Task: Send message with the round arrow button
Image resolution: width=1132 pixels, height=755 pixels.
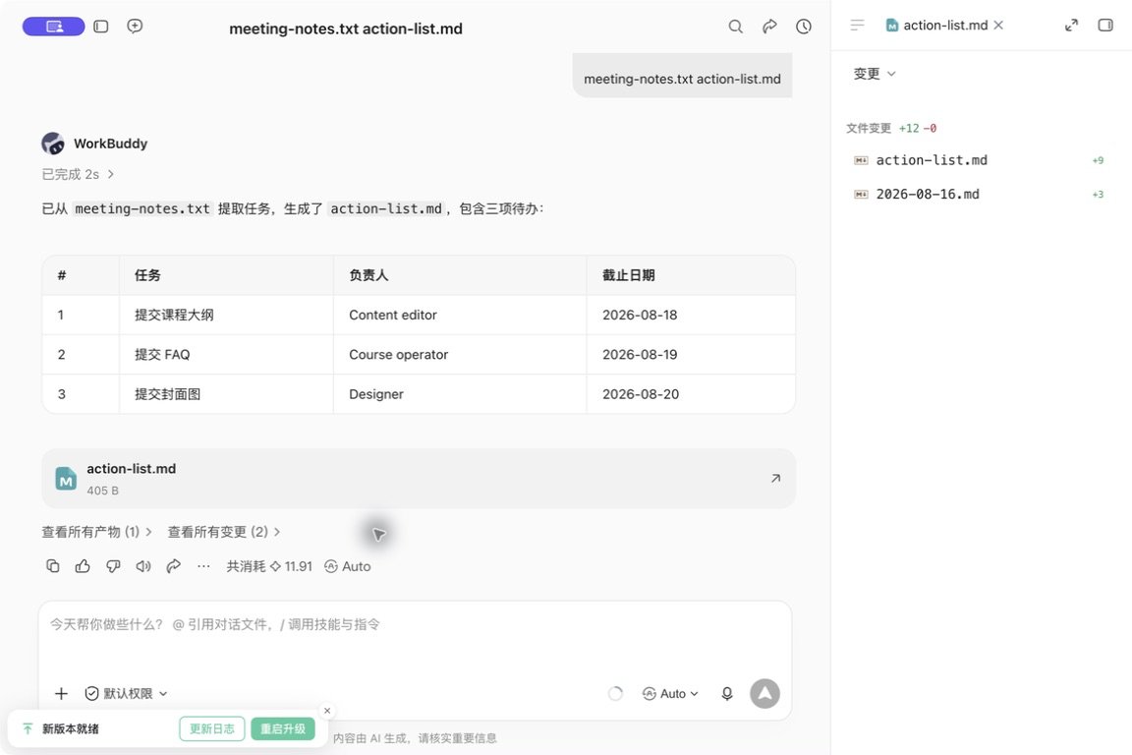Action: pos(764,694)
